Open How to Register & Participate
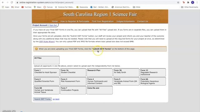This screenshot has height=112, width=200. (75, 21)
